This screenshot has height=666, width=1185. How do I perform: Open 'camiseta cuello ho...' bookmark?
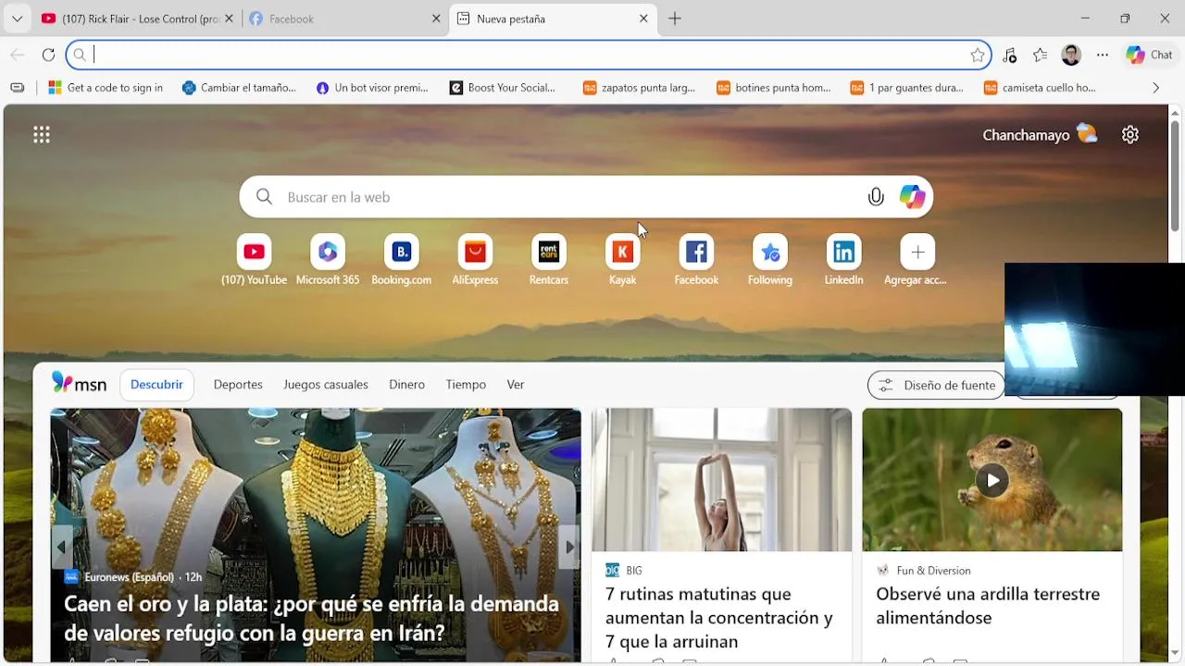(1039, 88)
